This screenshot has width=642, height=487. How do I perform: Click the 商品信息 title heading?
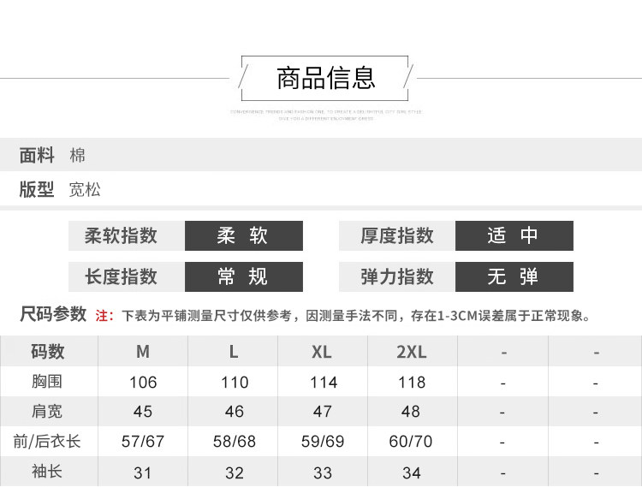[325, 78]
